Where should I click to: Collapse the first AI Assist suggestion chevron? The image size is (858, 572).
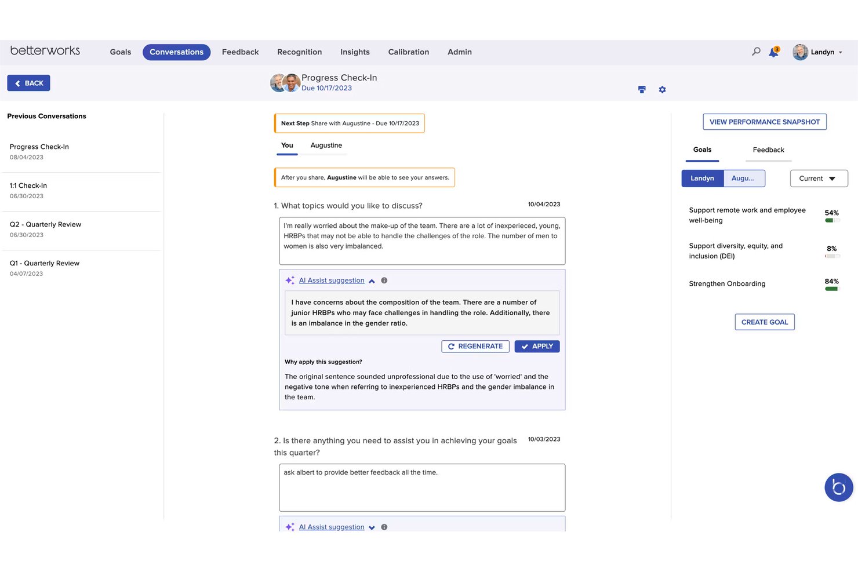372,281
